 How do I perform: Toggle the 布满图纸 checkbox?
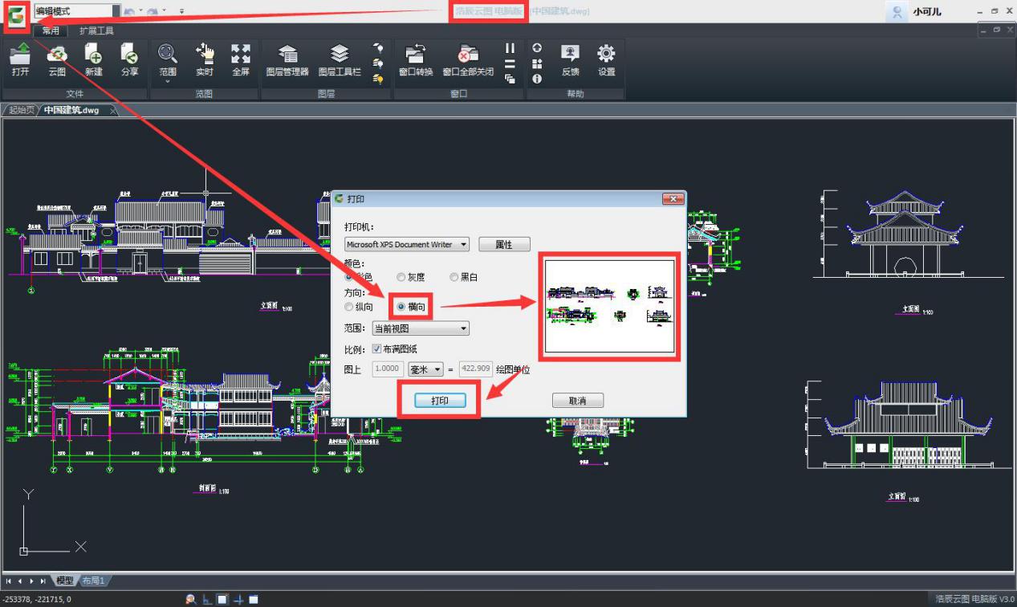coord(376,349)
